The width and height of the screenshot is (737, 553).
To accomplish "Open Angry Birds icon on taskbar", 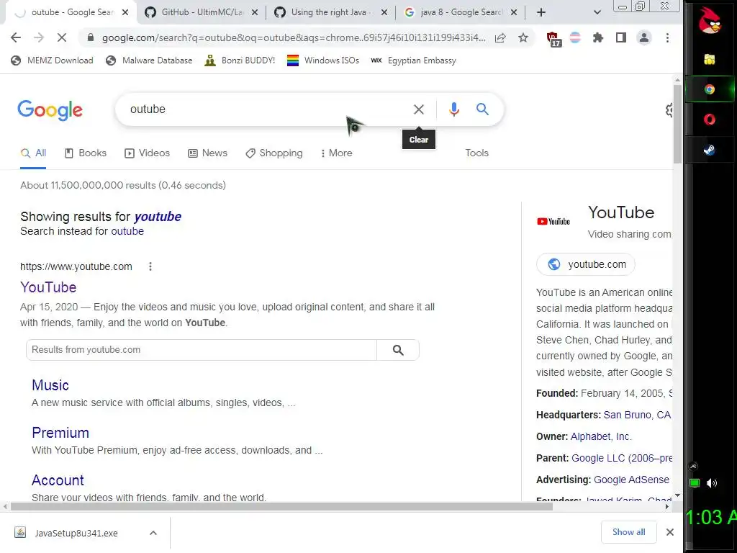I will 709,22.
